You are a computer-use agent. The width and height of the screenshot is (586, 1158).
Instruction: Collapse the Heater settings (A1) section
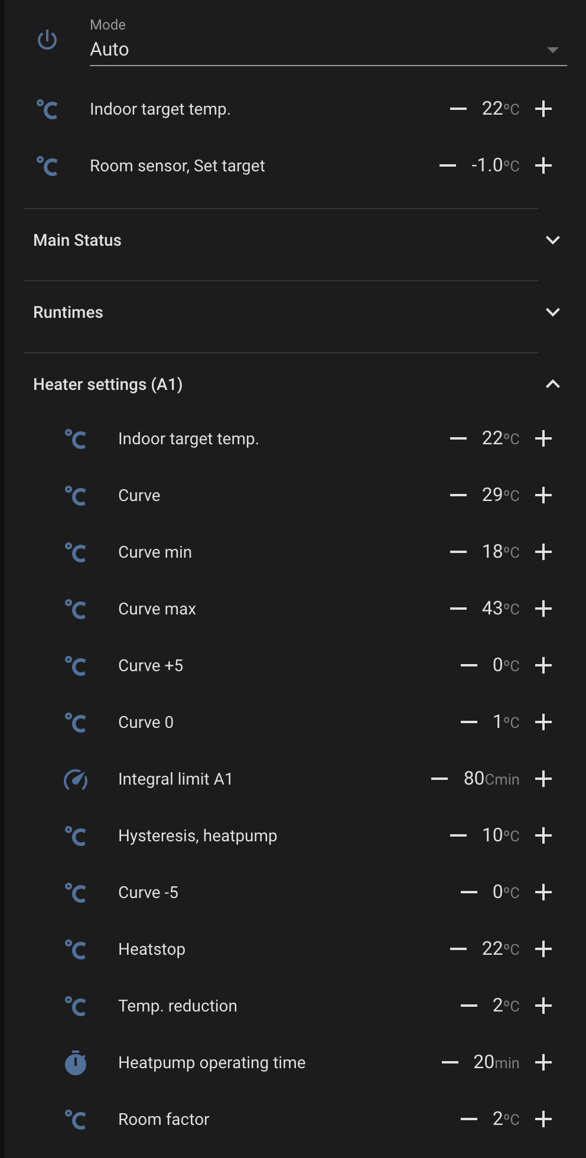pos(552,385)
